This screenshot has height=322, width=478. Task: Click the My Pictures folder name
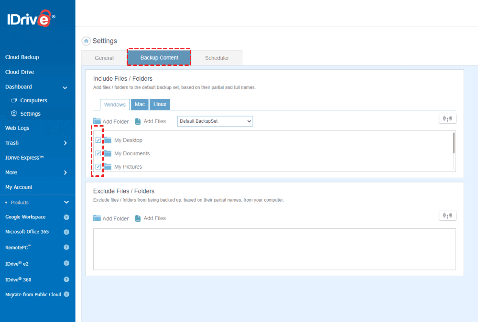point(128,167)
